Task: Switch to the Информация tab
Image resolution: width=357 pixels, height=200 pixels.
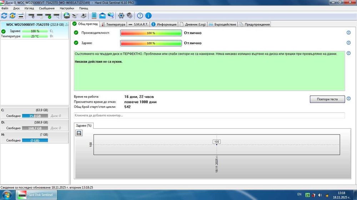Action: click(164, 24)
